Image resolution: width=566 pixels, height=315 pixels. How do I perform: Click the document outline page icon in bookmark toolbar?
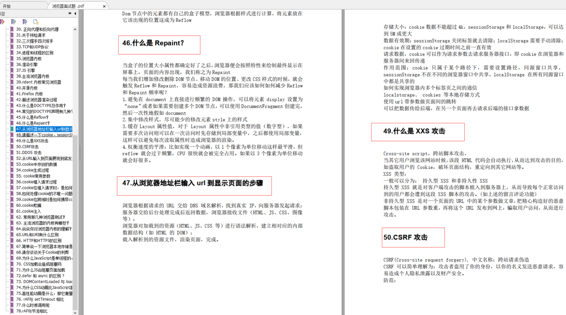pyautogui.click(x=36, y=21)
